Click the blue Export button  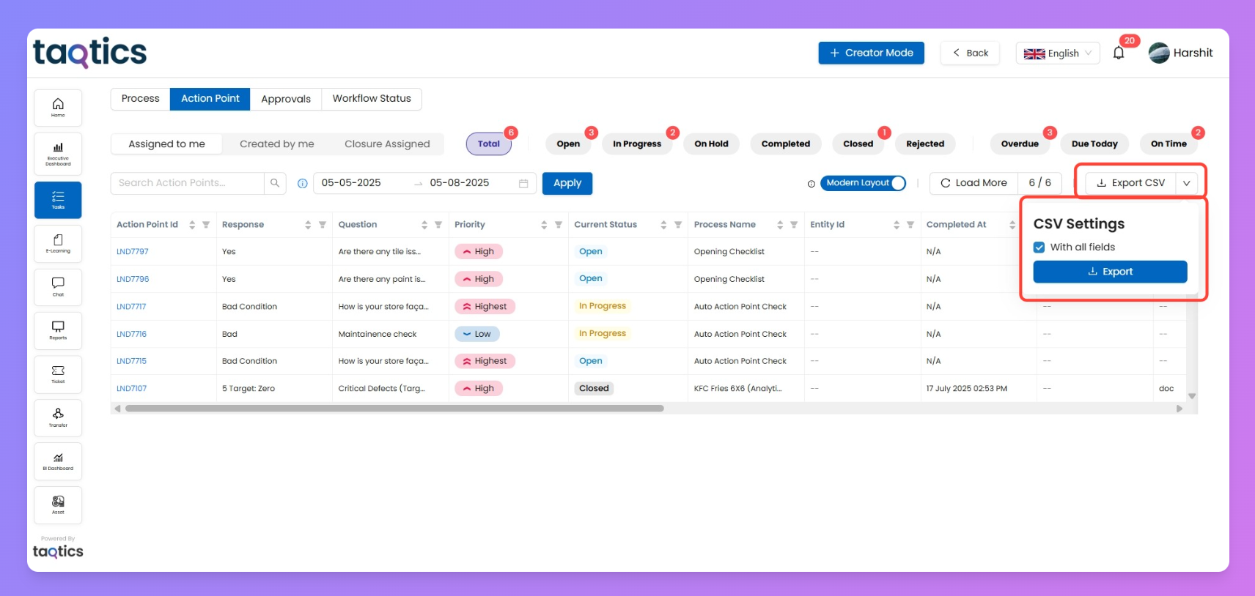1110,272
